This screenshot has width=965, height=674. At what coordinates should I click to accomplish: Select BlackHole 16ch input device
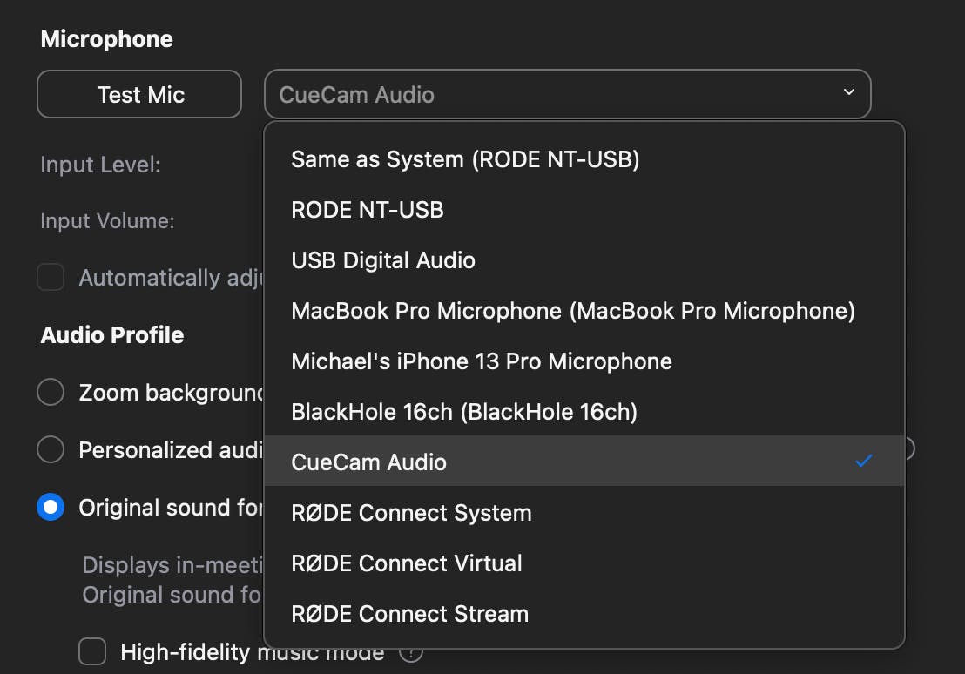pos(584,412)
